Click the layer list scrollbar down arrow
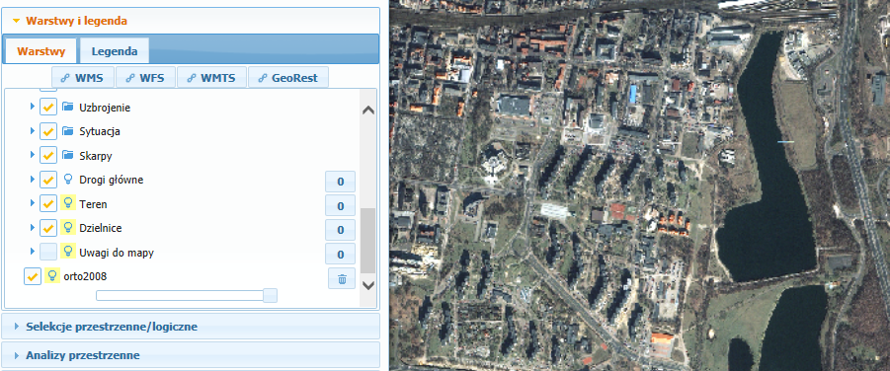The height and width of the screenshot is (371, 890). tap(368, 285)
